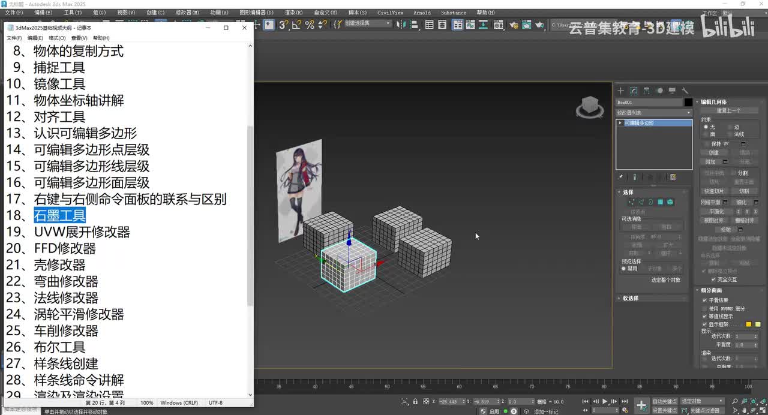Open the Arnold menu
Screen dimensions: 768x415
[x=422, y=13]
